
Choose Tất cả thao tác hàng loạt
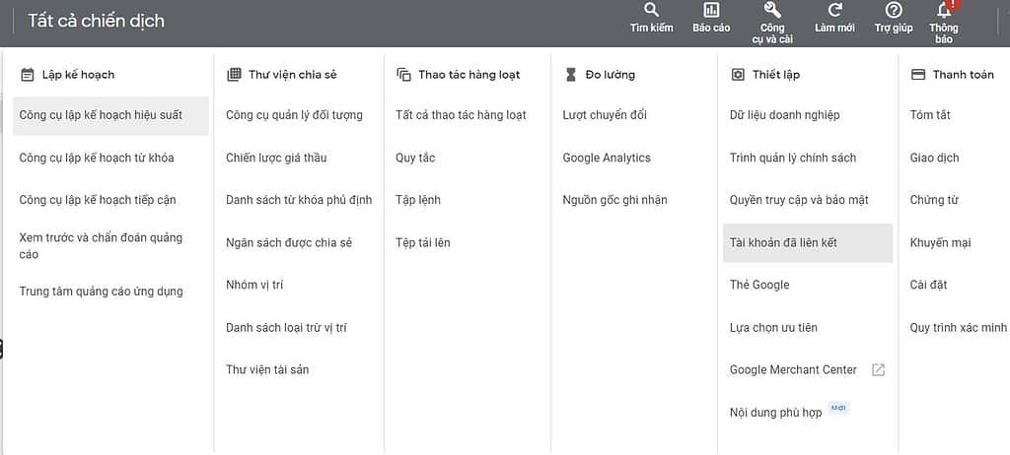click(x=461, y=115)
